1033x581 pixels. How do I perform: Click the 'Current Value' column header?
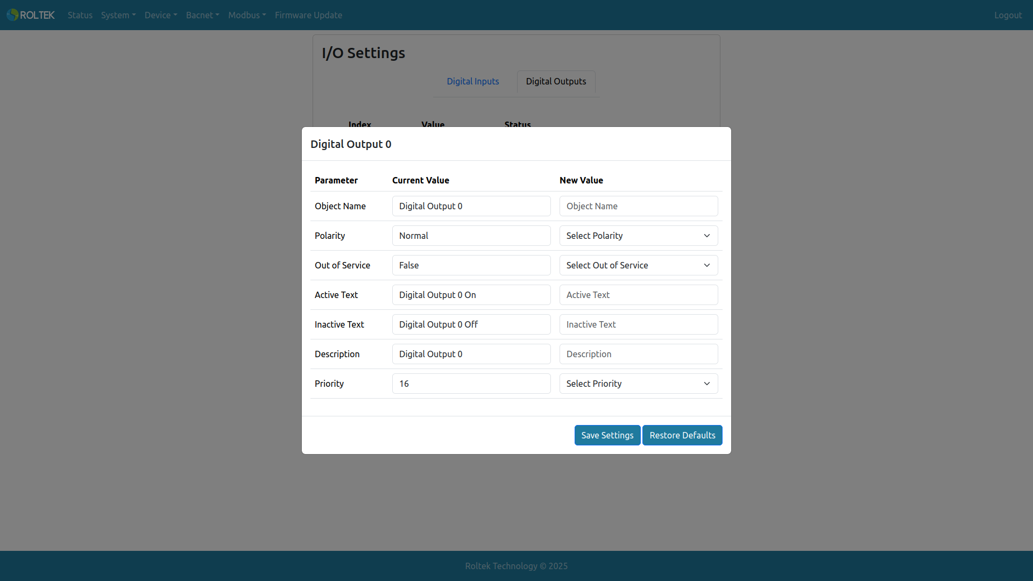tap(421, 180)
